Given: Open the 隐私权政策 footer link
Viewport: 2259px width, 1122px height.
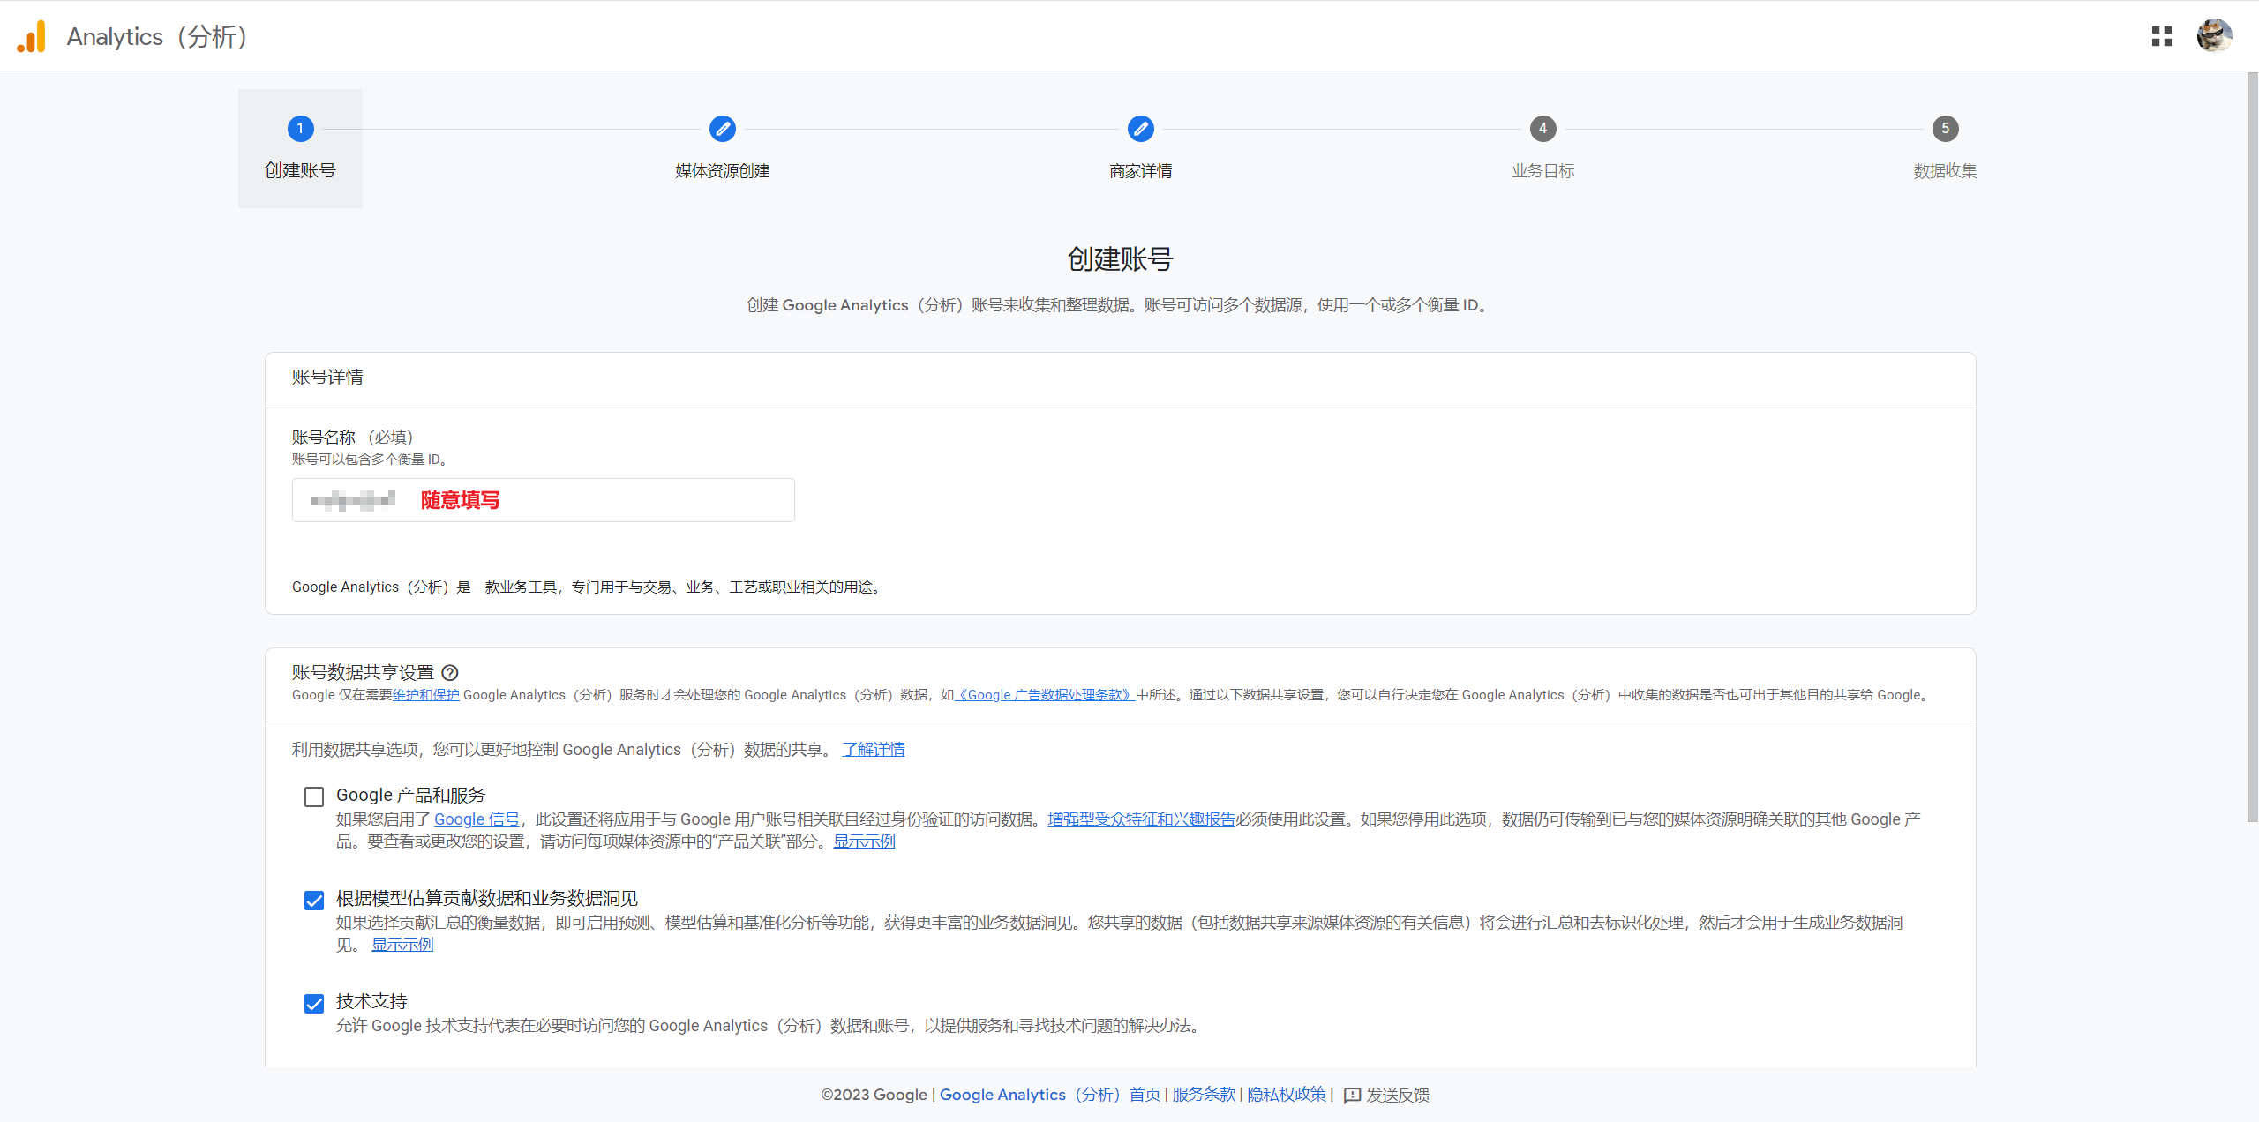Looking at the screenshot, I should pos(1287,1095).
